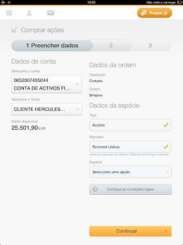
Task: Tap the info icon on legal conditions
Action: [x=95, y=189]
